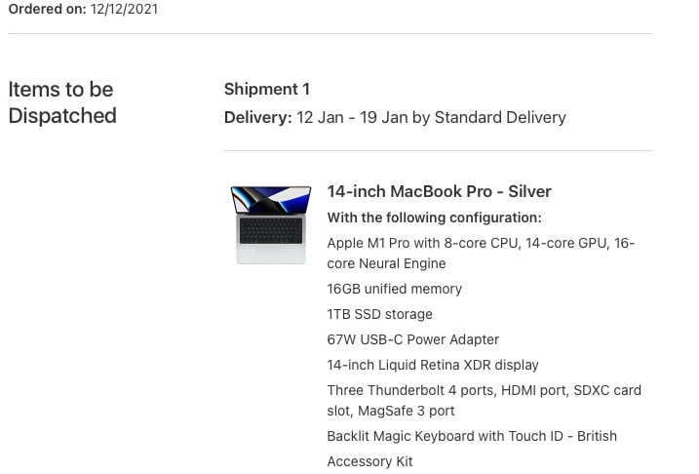Click the Standard Delivery text
Viewport: 699px width, 474px height.
(x=500, y=117)
